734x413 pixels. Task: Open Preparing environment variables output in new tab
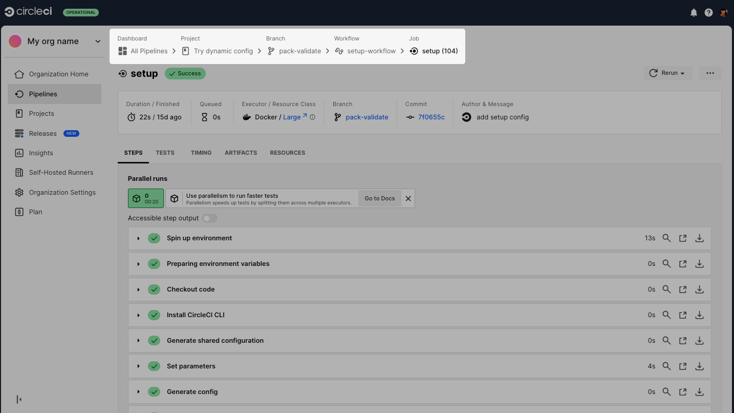(683, 264)
